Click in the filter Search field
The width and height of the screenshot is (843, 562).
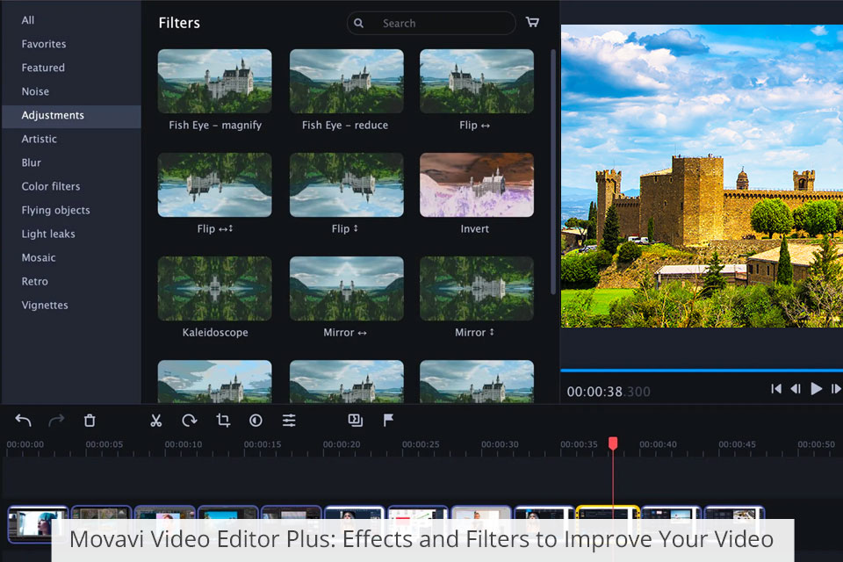(x=431, y=23)
